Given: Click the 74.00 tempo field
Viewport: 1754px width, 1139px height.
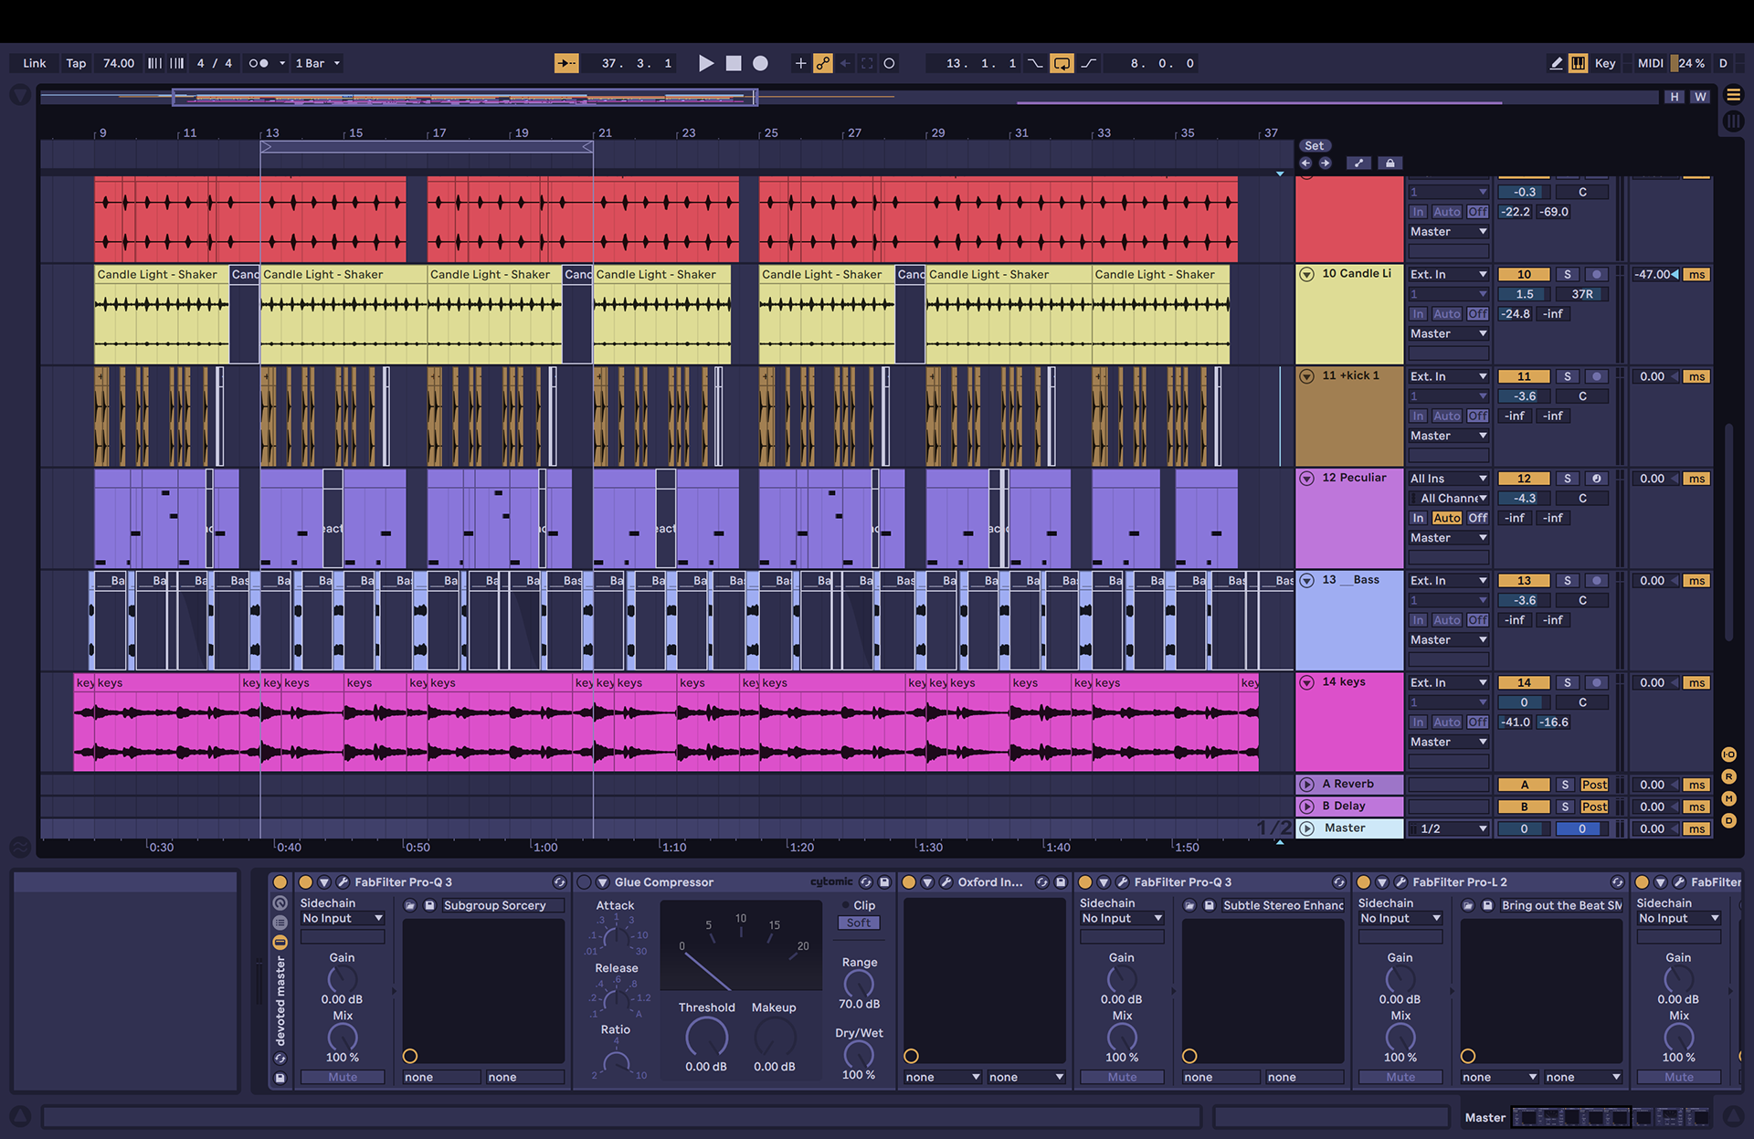Looking at the screenshot, I should coord(118,63).
